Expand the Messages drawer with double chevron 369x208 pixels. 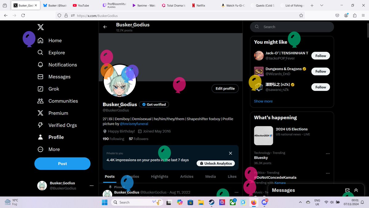pyautogui.click(x=356, y=190)
